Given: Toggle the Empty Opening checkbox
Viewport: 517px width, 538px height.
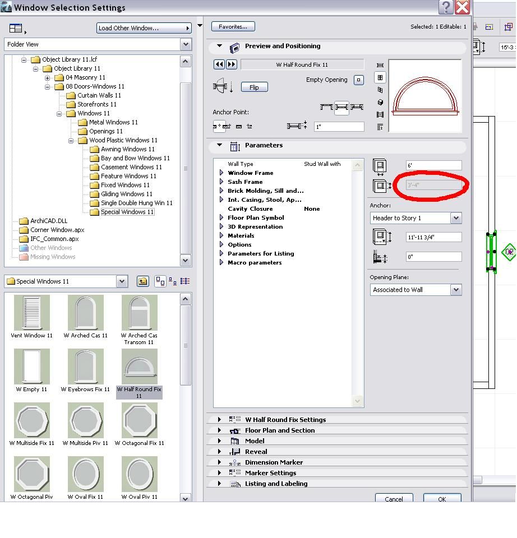Looking at the screenshot, I should tap(359, 80).
